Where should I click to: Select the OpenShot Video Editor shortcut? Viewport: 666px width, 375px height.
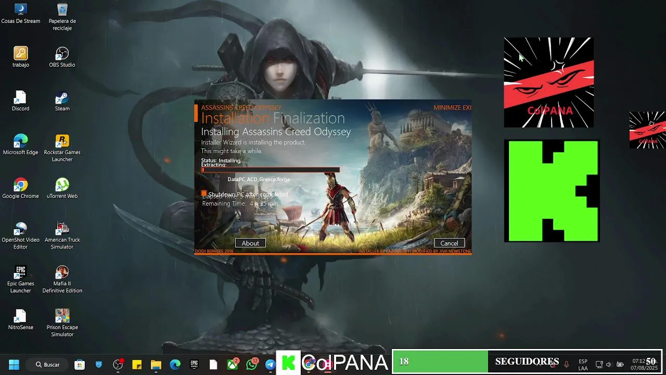(21, 236)
